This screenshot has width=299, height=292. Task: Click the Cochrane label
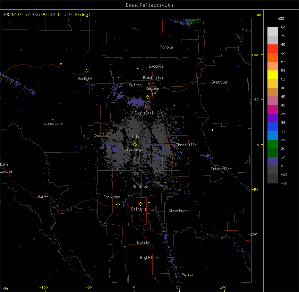click(x=112, y=197)
